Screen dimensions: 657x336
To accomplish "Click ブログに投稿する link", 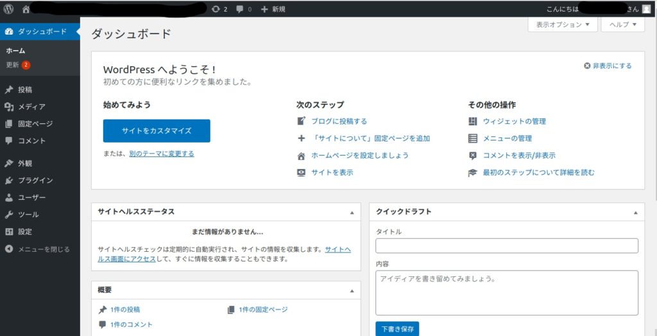I will 339,121.
